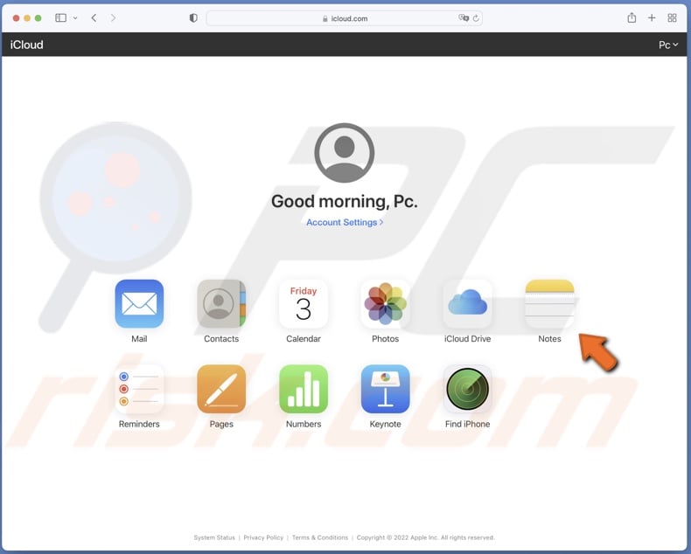Open the privacy report shield icon

click(x=193, y=18)
